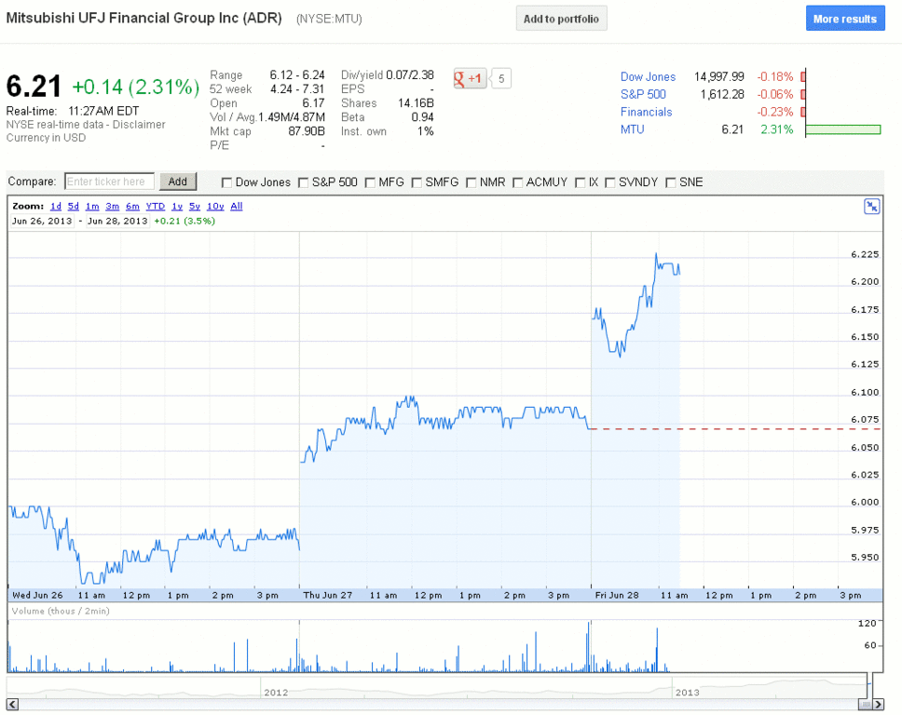
Task: Click Add button next to ticker field
Action: coord(178,182)
